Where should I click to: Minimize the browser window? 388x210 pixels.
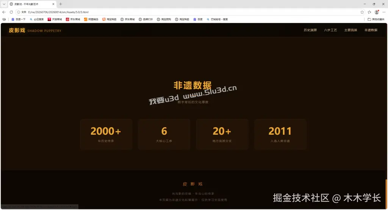pyautogui.click(x=365, y=4)
